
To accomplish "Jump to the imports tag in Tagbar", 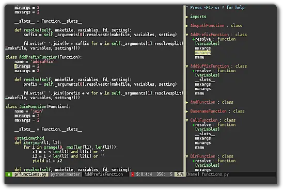I will coord(198,17).
